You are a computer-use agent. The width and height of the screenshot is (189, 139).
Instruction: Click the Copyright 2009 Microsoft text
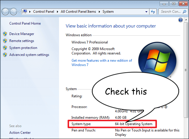click(96, 51)
